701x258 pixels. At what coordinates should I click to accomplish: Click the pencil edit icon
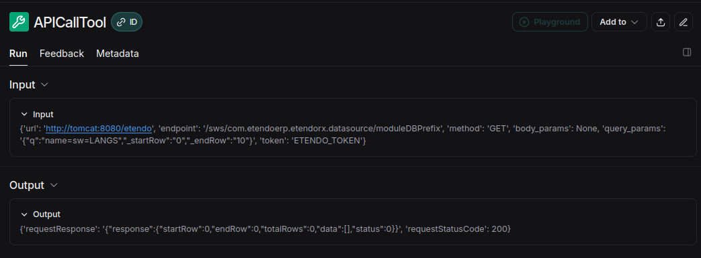683,22
